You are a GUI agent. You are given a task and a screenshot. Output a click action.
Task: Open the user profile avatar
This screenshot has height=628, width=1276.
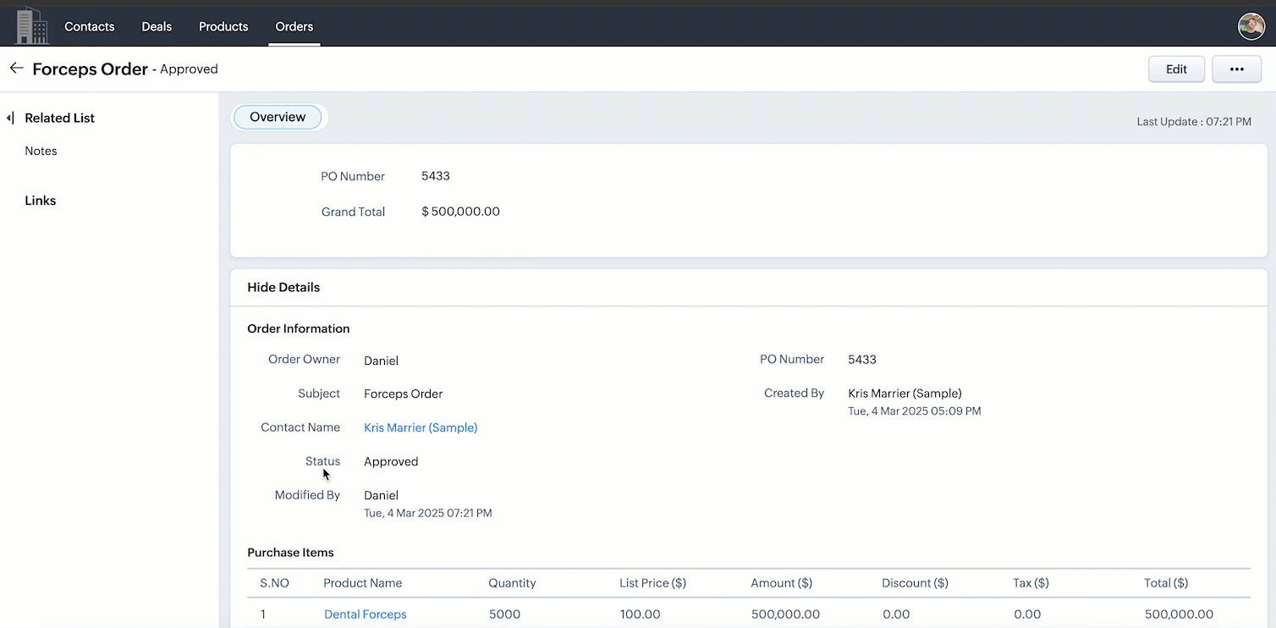point(1251,26)
